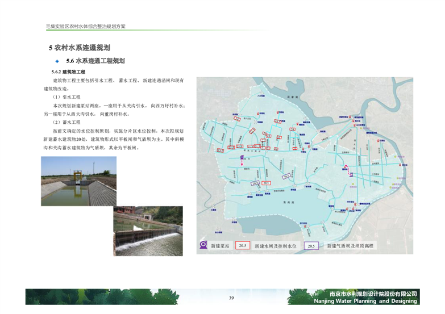Click the (2) 蓄水工程 list item
445x314 pixels.
click(x=66, y=122)
